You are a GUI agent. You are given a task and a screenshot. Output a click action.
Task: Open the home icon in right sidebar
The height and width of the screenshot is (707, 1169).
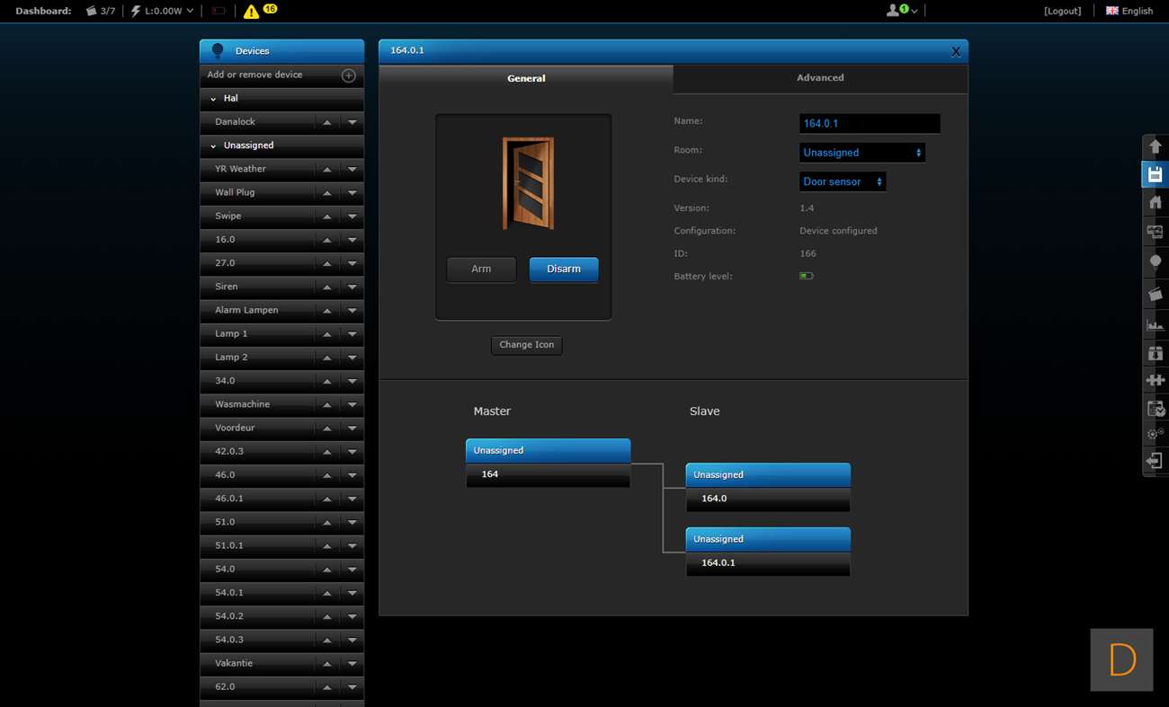[x=1156, y=203]
